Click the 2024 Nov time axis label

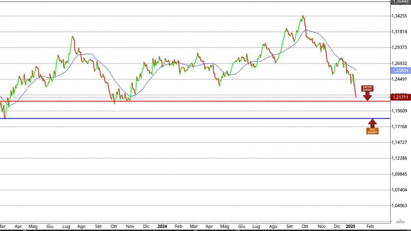coord(322,227)
